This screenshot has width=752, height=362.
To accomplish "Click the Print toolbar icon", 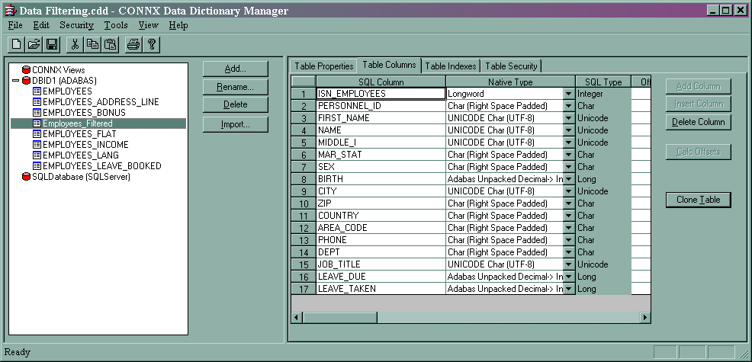I will (x=133, y=45).
